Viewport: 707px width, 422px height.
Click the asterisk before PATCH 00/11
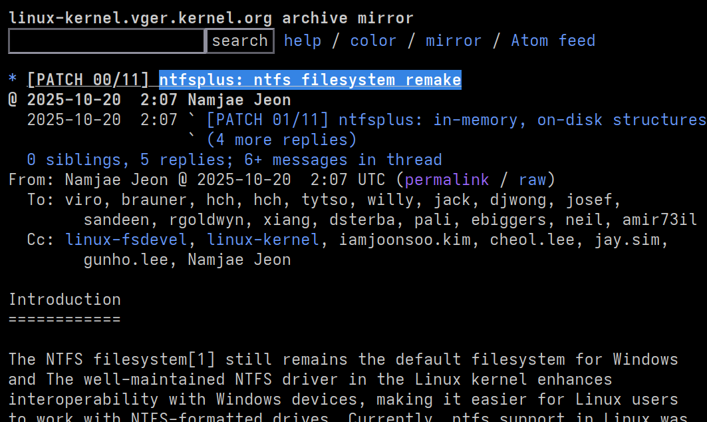[x=13, y=81]
